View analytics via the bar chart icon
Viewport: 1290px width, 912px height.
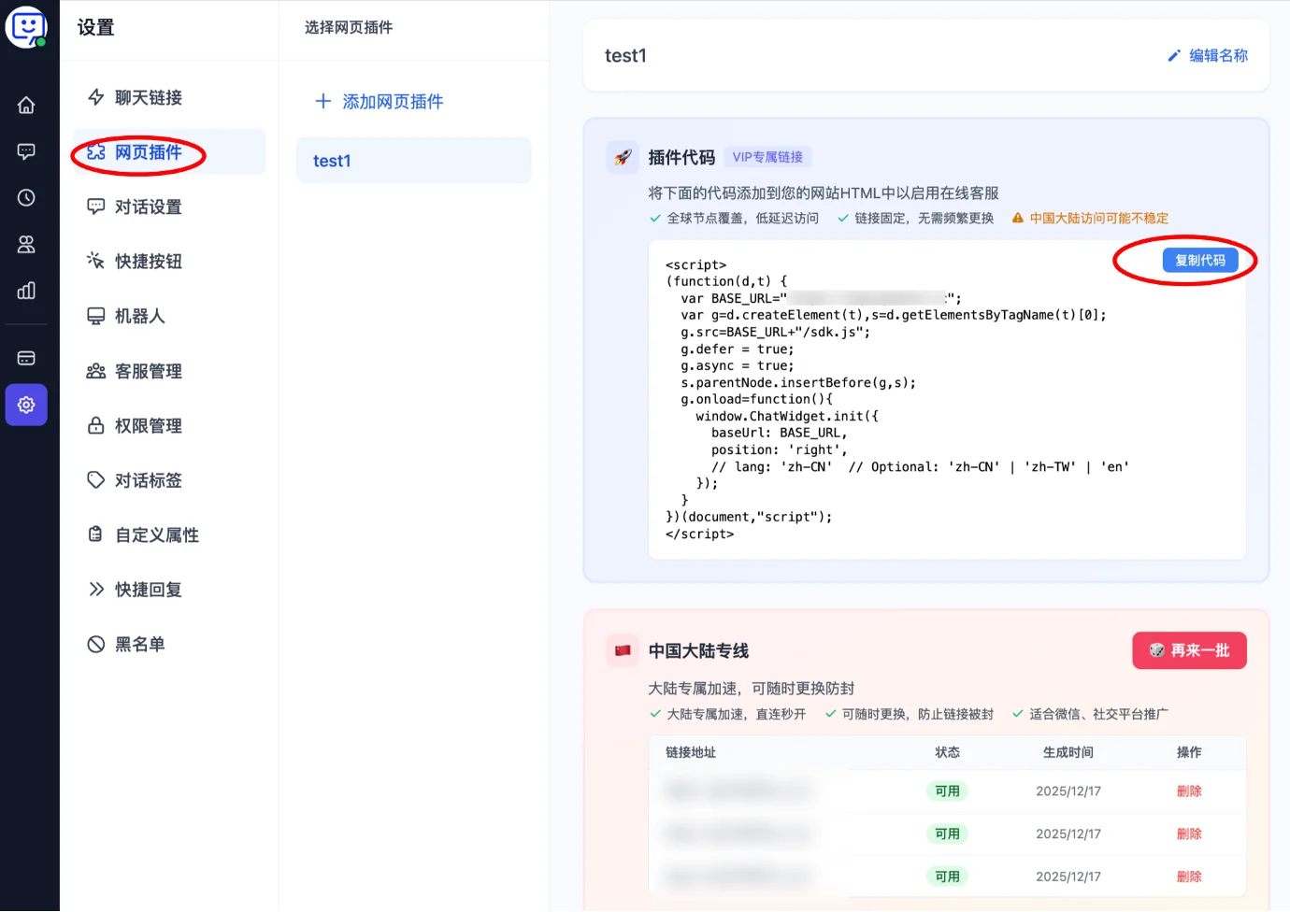point(25,291)
